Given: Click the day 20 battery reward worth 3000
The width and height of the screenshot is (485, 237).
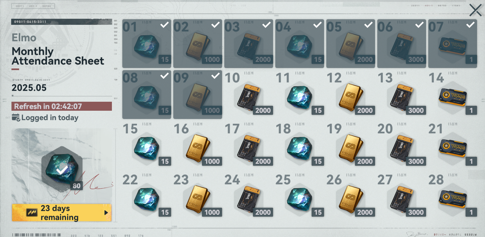Looking at the screenshot, I should point(402,148).
